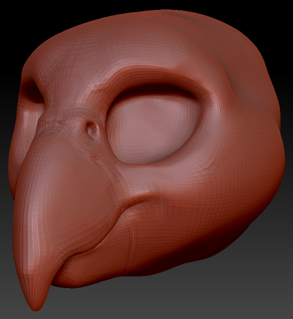Click the pointed tip of the beak

(35, 305)
